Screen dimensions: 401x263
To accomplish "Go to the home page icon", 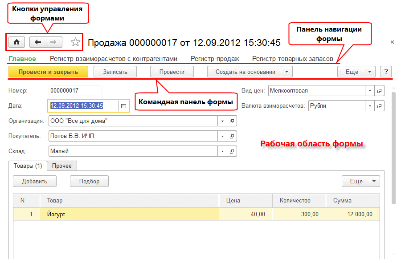I will click(x=16, y=42).
